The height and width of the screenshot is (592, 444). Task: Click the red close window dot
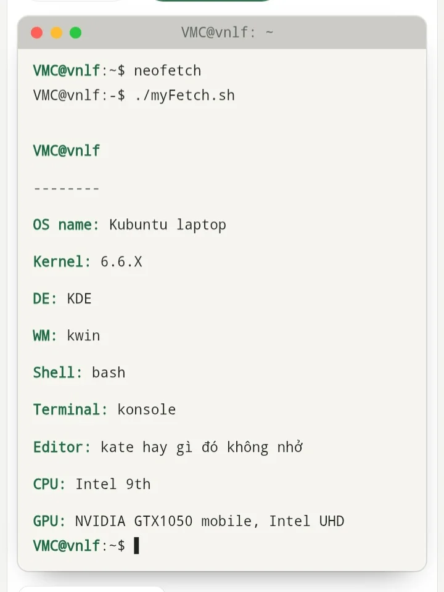pos(36,33)
